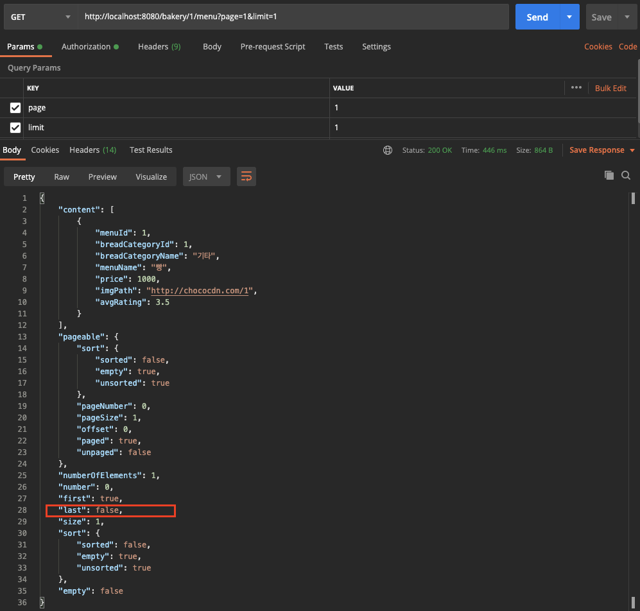Switch to Preview view

tap(103, 176)
